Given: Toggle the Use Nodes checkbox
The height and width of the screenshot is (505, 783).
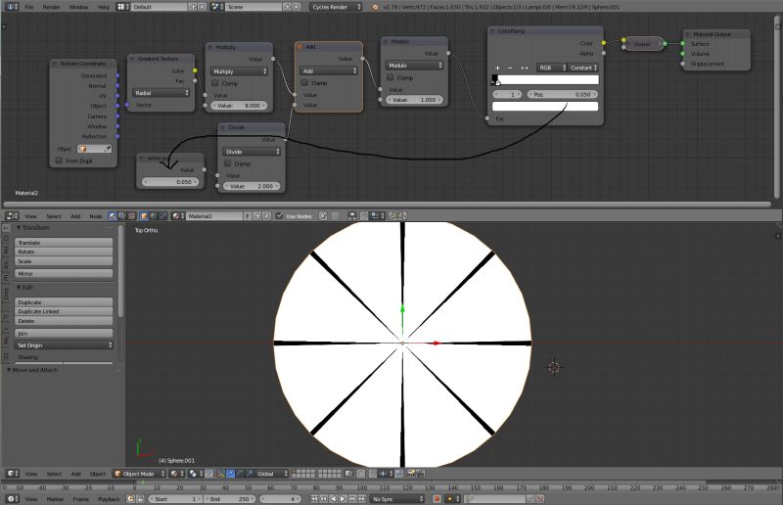Looking at the screenshot, I should (280, 216).
